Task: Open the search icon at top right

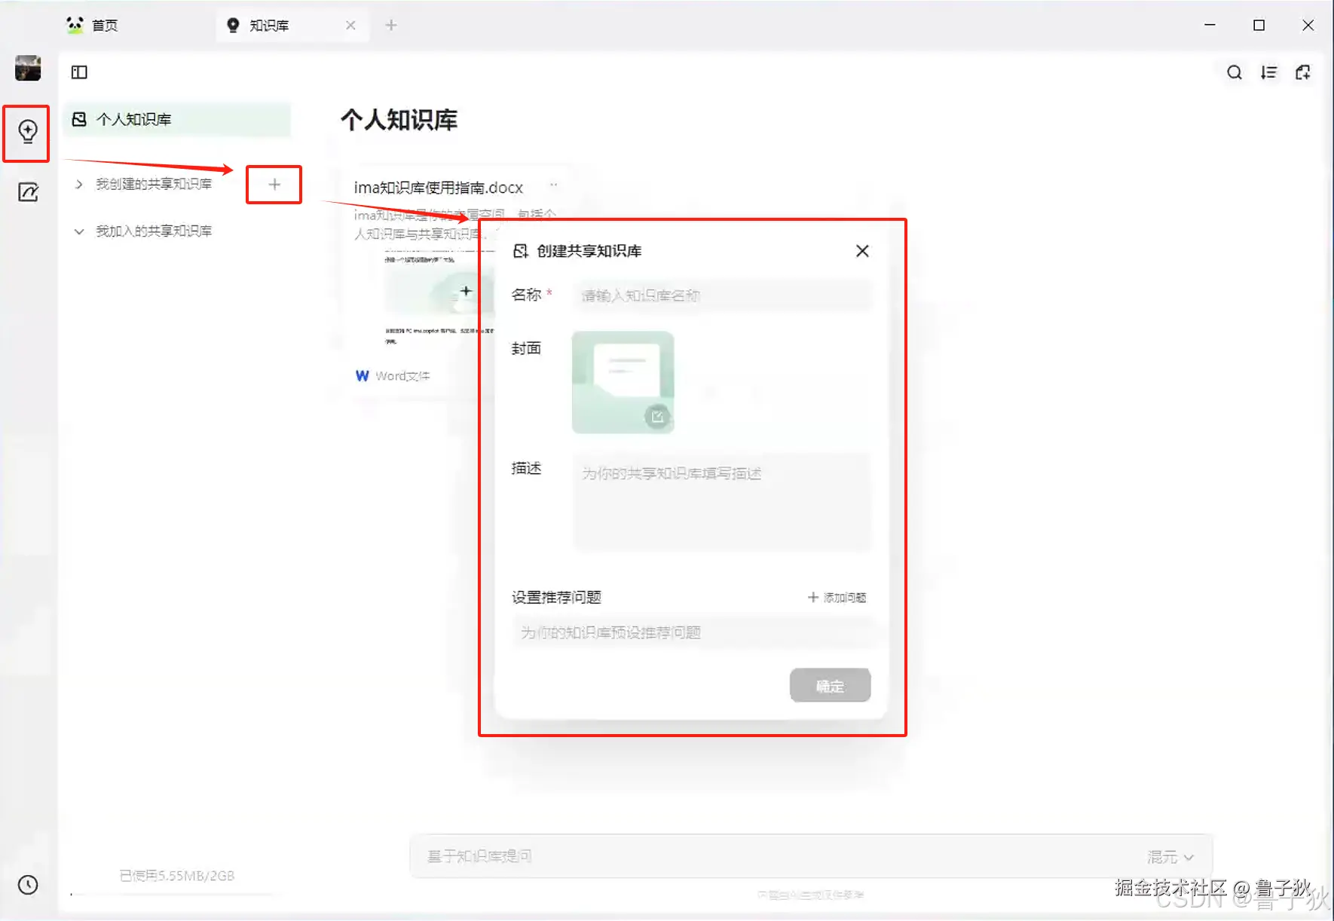Action: (x=1234, y=72)
